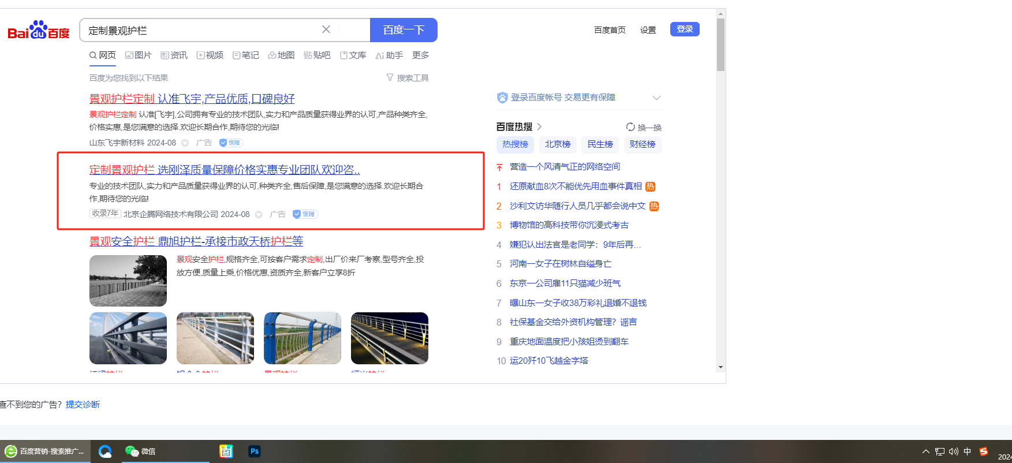
Task: Open the pinned 营造一个风清气正的网络空间 headline
Action: tap(565, 167)
